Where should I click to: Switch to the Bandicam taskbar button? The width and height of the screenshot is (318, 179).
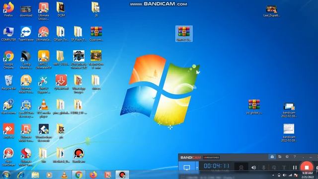122,175
